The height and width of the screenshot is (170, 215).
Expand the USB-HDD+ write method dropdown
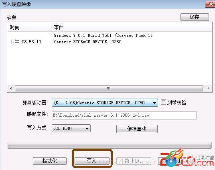(71, 128)
